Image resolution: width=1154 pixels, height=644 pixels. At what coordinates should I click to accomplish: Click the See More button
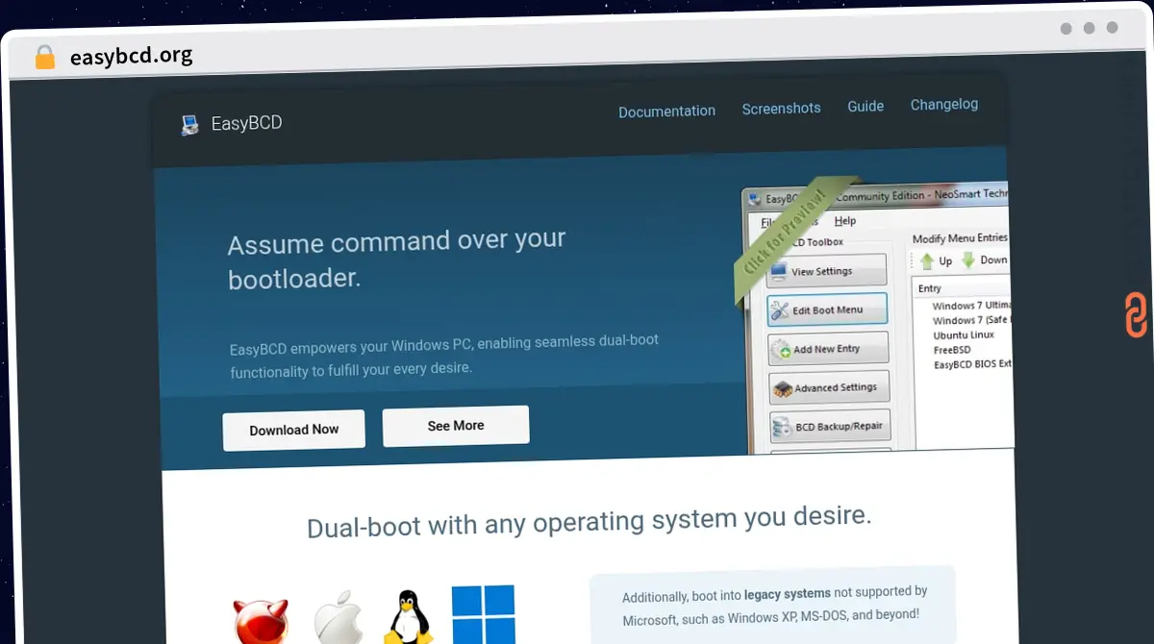point(456,426)
